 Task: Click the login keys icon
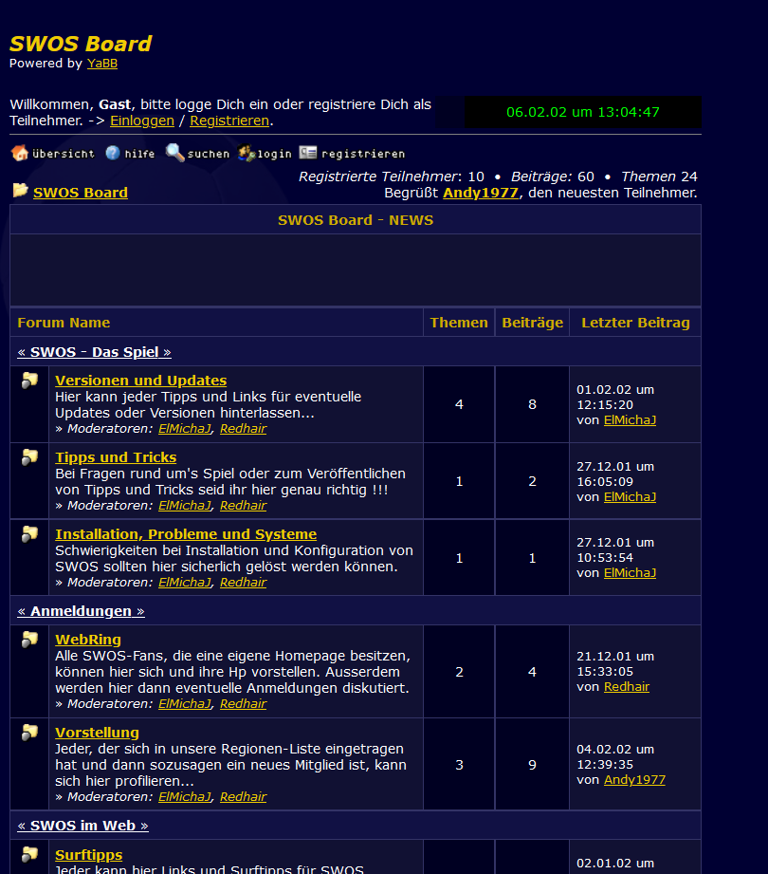(x=247, y=153)
